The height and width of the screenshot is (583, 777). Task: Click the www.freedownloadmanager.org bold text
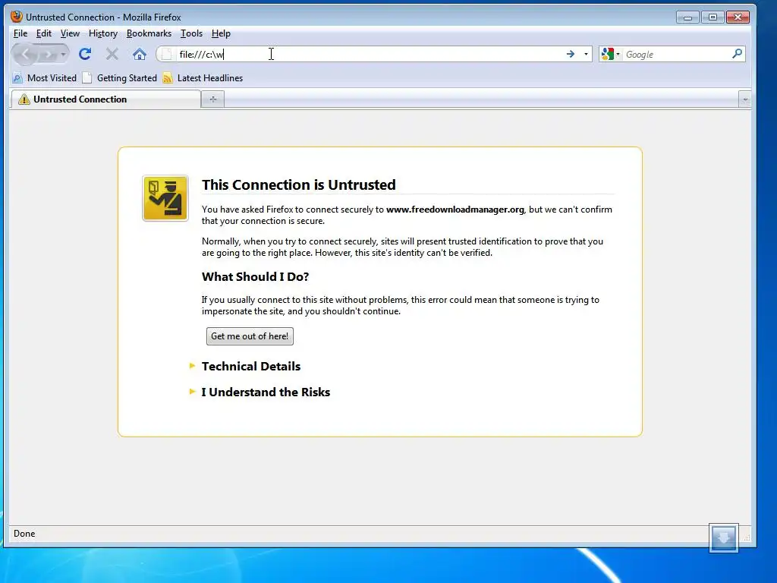(455, 210)
